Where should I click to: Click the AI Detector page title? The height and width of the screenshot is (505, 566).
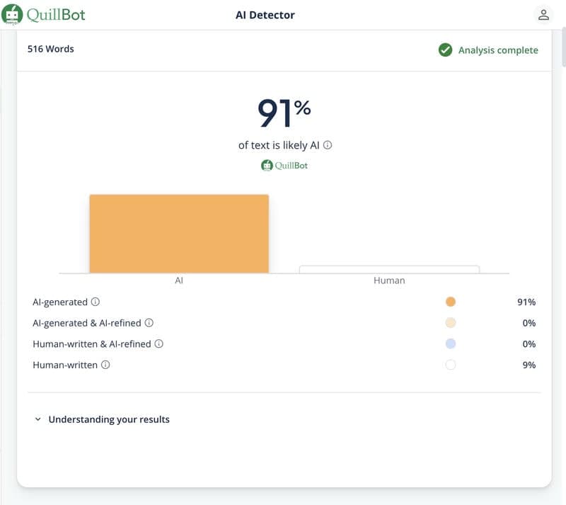[x=265, y=15]
